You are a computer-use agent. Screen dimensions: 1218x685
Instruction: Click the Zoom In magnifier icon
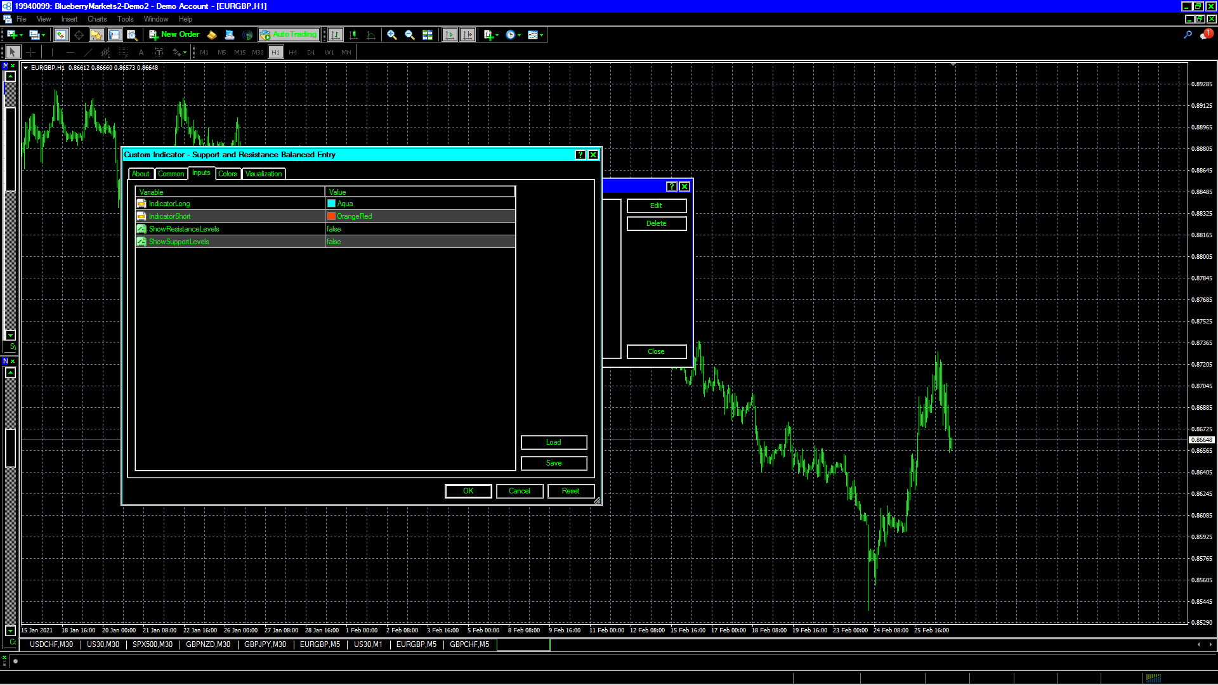tap(392, 35)
